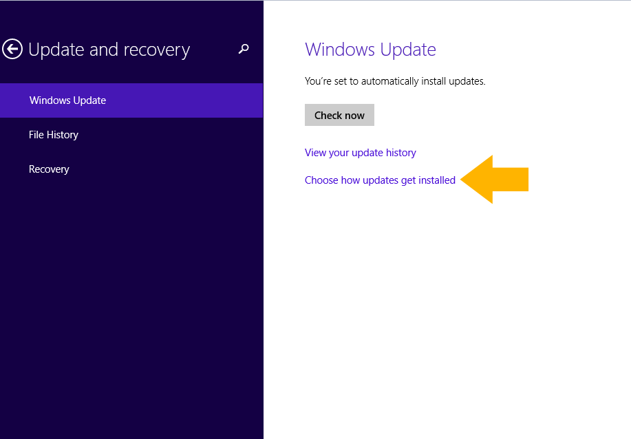Open the Recovery section
Image resolution: width=631 pixels, height=439 pixels.
tap(131, 169)
